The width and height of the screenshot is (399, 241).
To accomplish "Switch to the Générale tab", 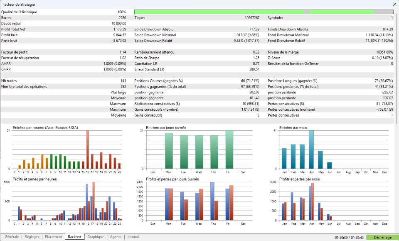I will 12,237.
